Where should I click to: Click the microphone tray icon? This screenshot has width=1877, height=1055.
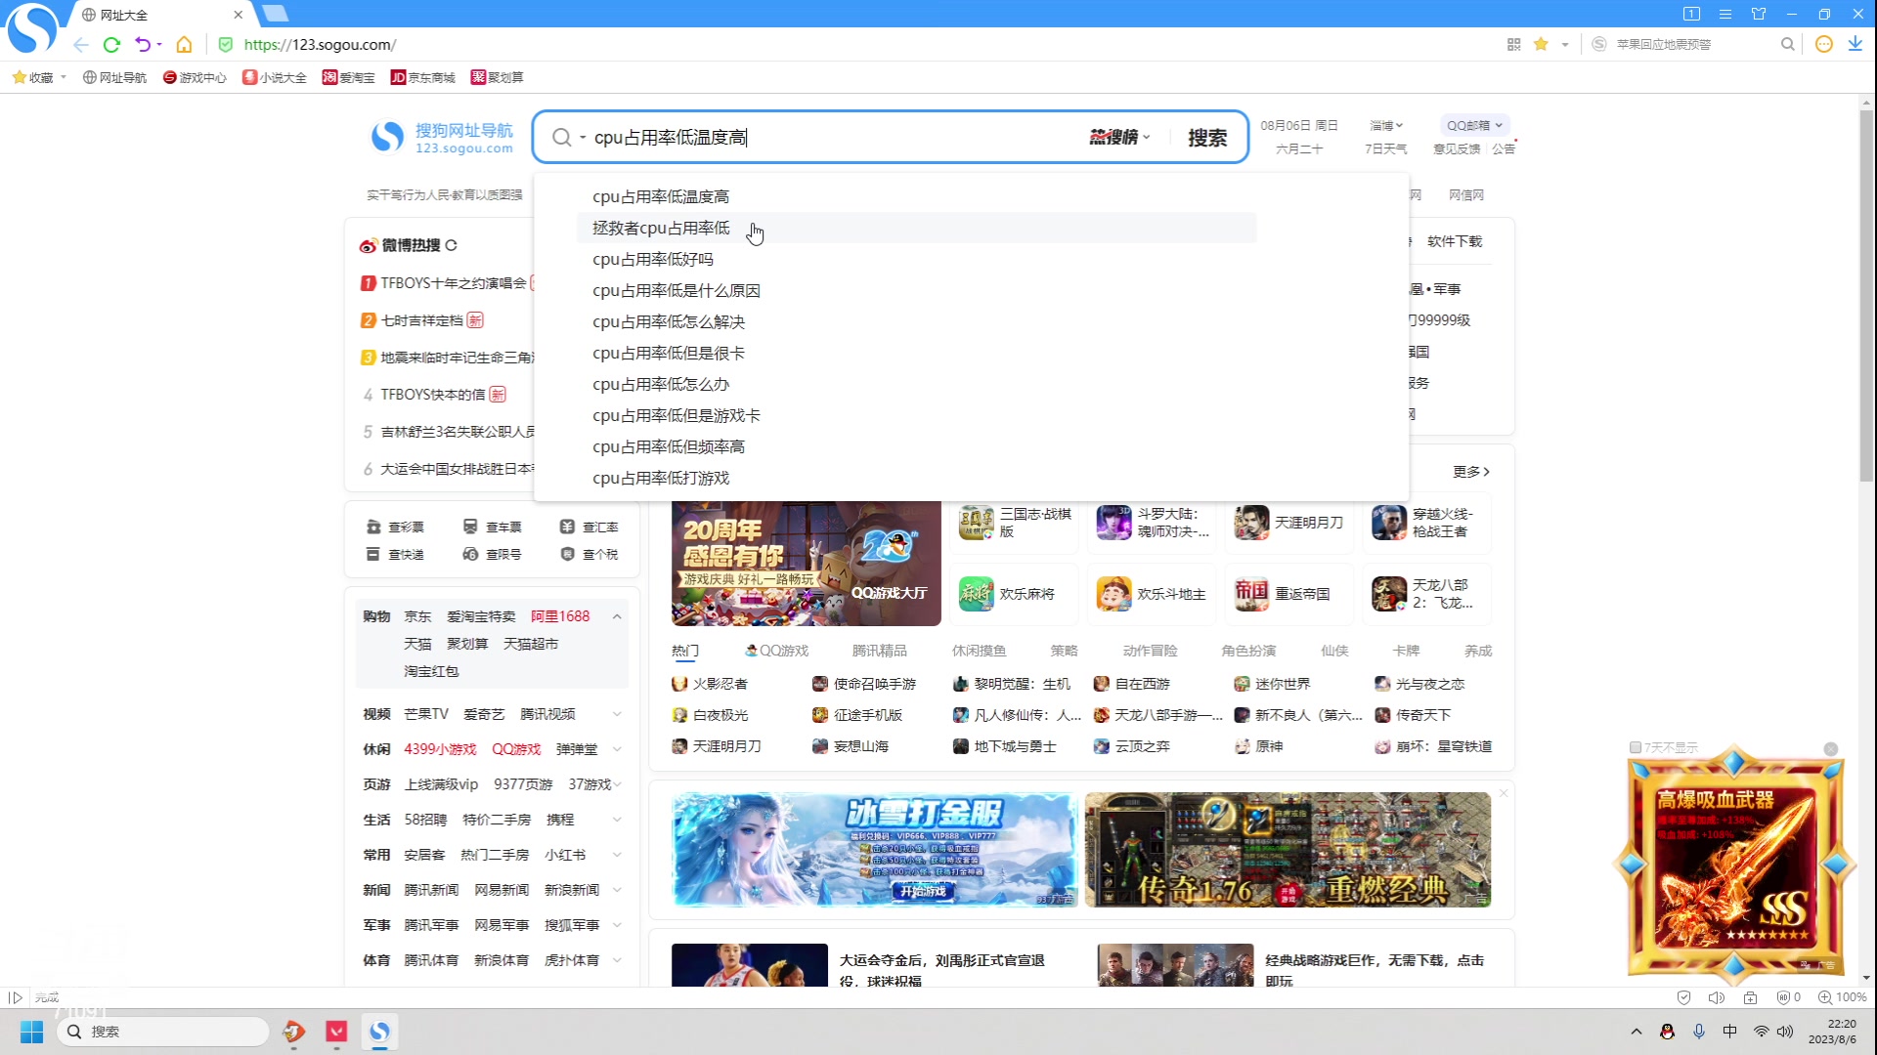(x=1699, y=1032)
